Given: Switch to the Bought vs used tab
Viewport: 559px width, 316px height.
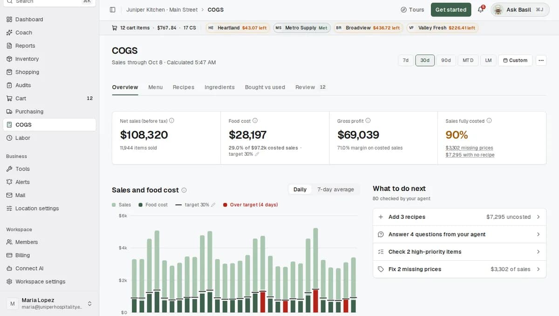Looking at the screenshot, I should point(265,87).
